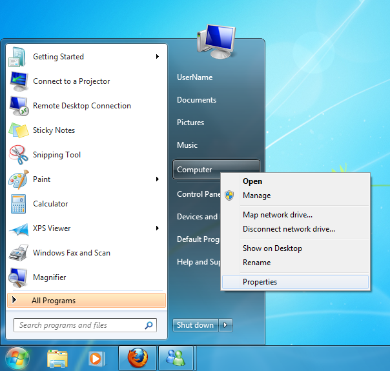Open the XPS Viewer paper plane icon
Viewport: 390px width, 371px height.
coord(19,228)
